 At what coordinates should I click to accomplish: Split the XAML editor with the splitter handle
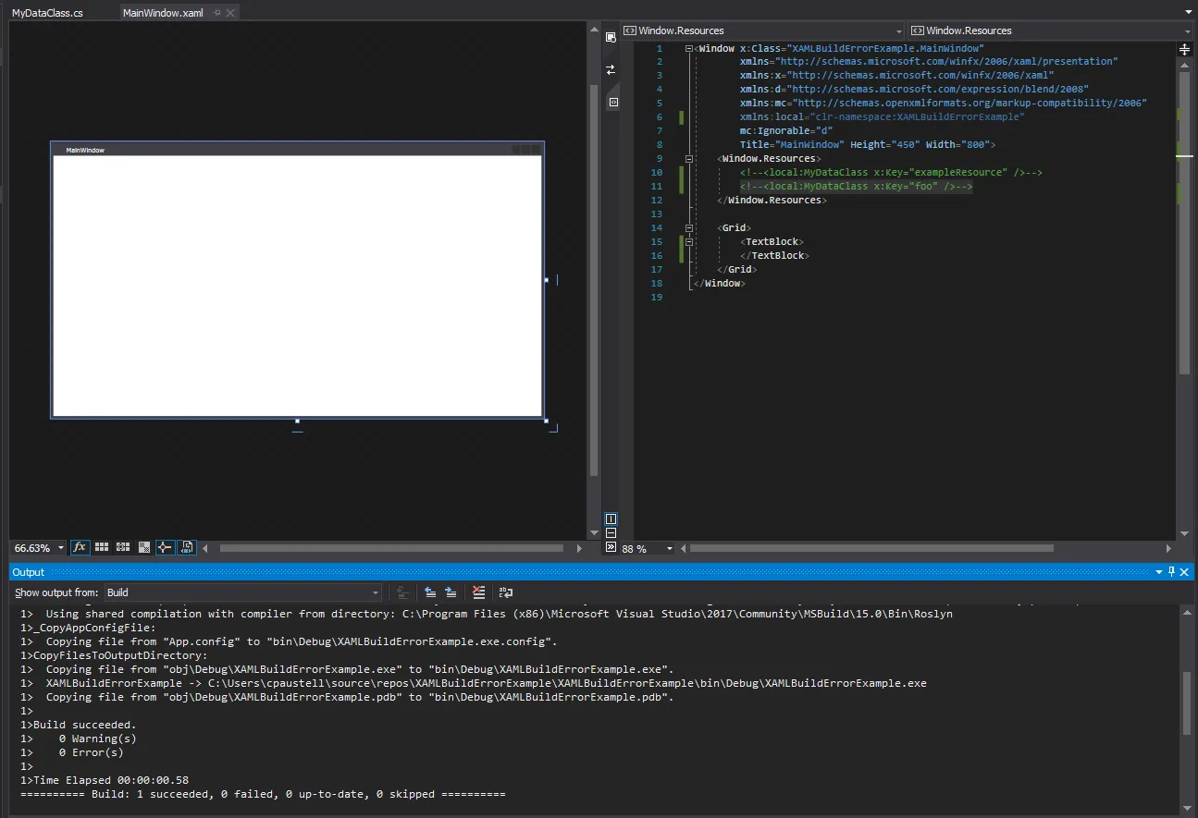(1184, 49)
